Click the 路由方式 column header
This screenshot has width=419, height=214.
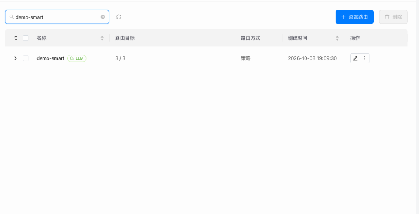(x=250, y=38)
